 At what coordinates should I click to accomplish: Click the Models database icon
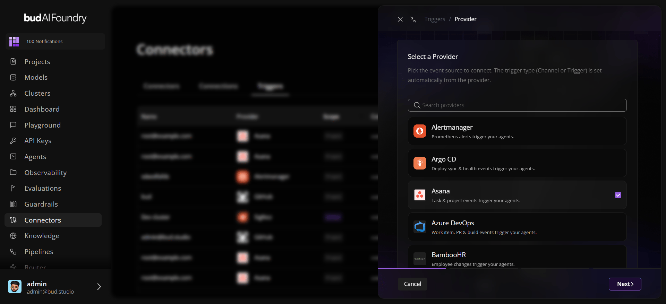13,77
